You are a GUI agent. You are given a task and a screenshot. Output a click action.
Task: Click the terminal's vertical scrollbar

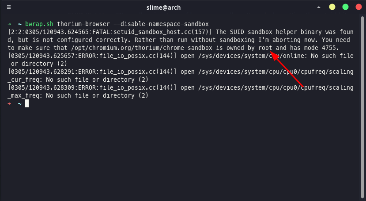click(362, 107)
